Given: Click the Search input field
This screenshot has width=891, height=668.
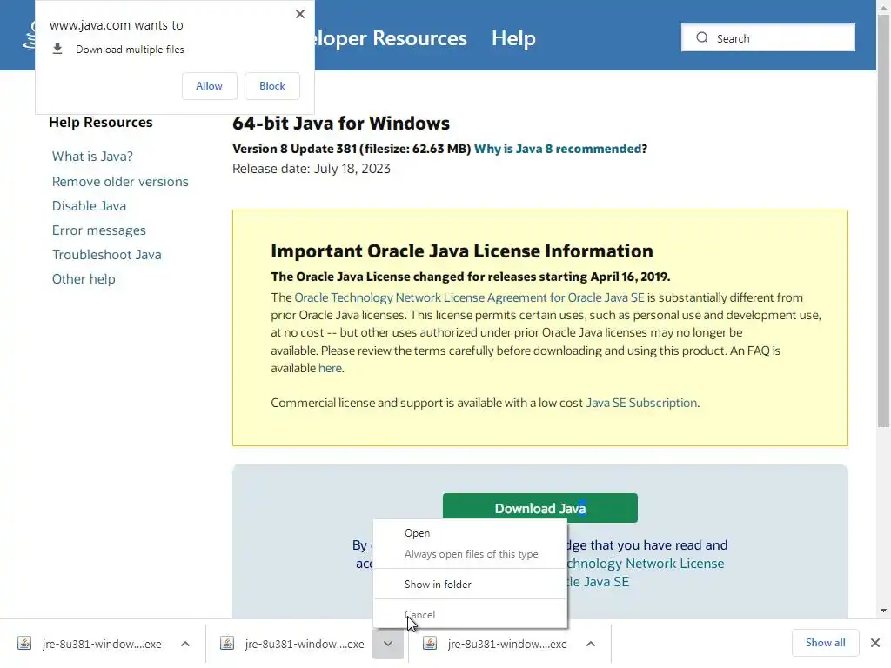Looking at the screenshot, I should [767, 38].
